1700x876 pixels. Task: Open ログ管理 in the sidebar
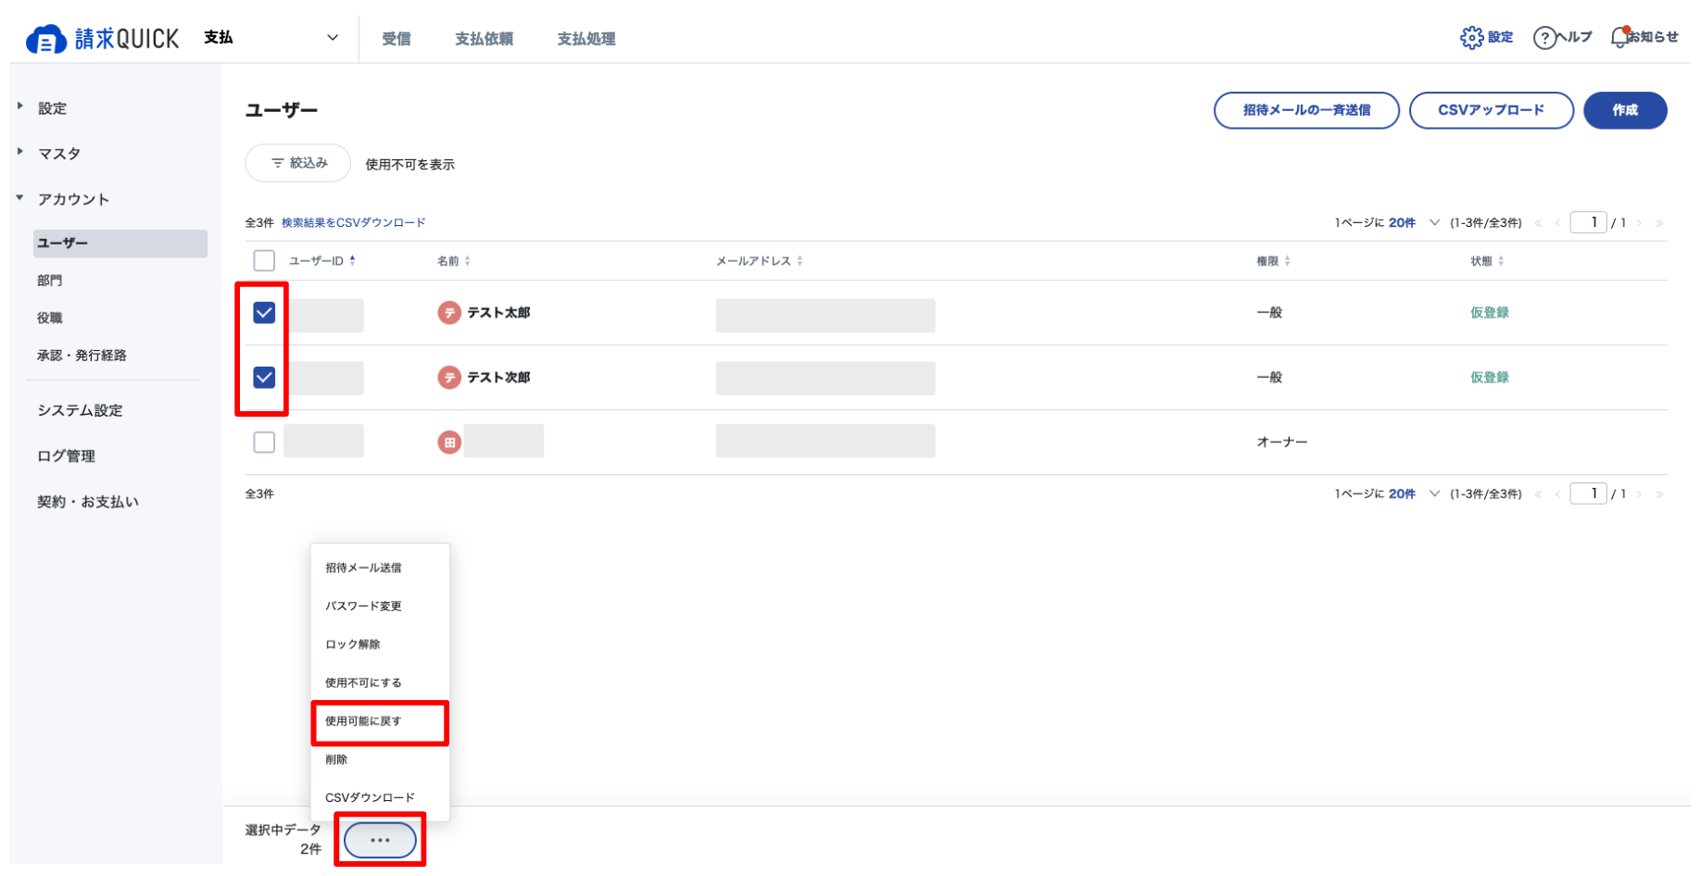66,456
